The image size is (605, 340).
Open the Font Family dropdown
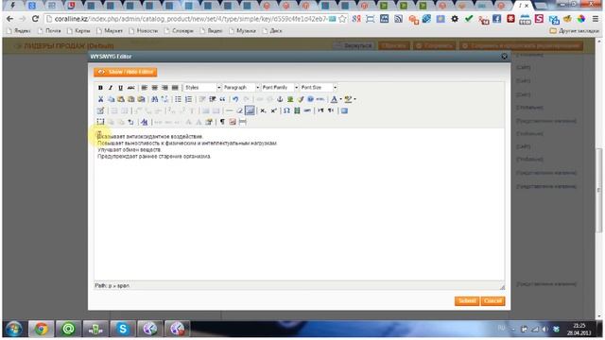[x=280, y=88]
